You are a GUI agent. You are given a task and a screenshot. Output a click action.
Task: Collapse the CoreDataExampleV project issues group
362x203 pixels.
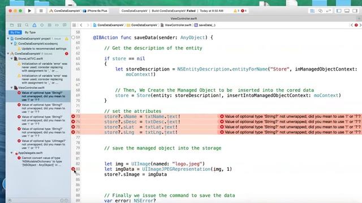pos(8,38)
